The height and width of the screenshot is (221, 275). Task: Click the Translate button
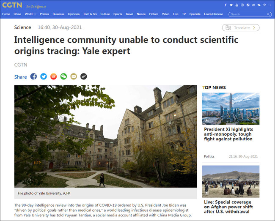click(x=241, y=27)
